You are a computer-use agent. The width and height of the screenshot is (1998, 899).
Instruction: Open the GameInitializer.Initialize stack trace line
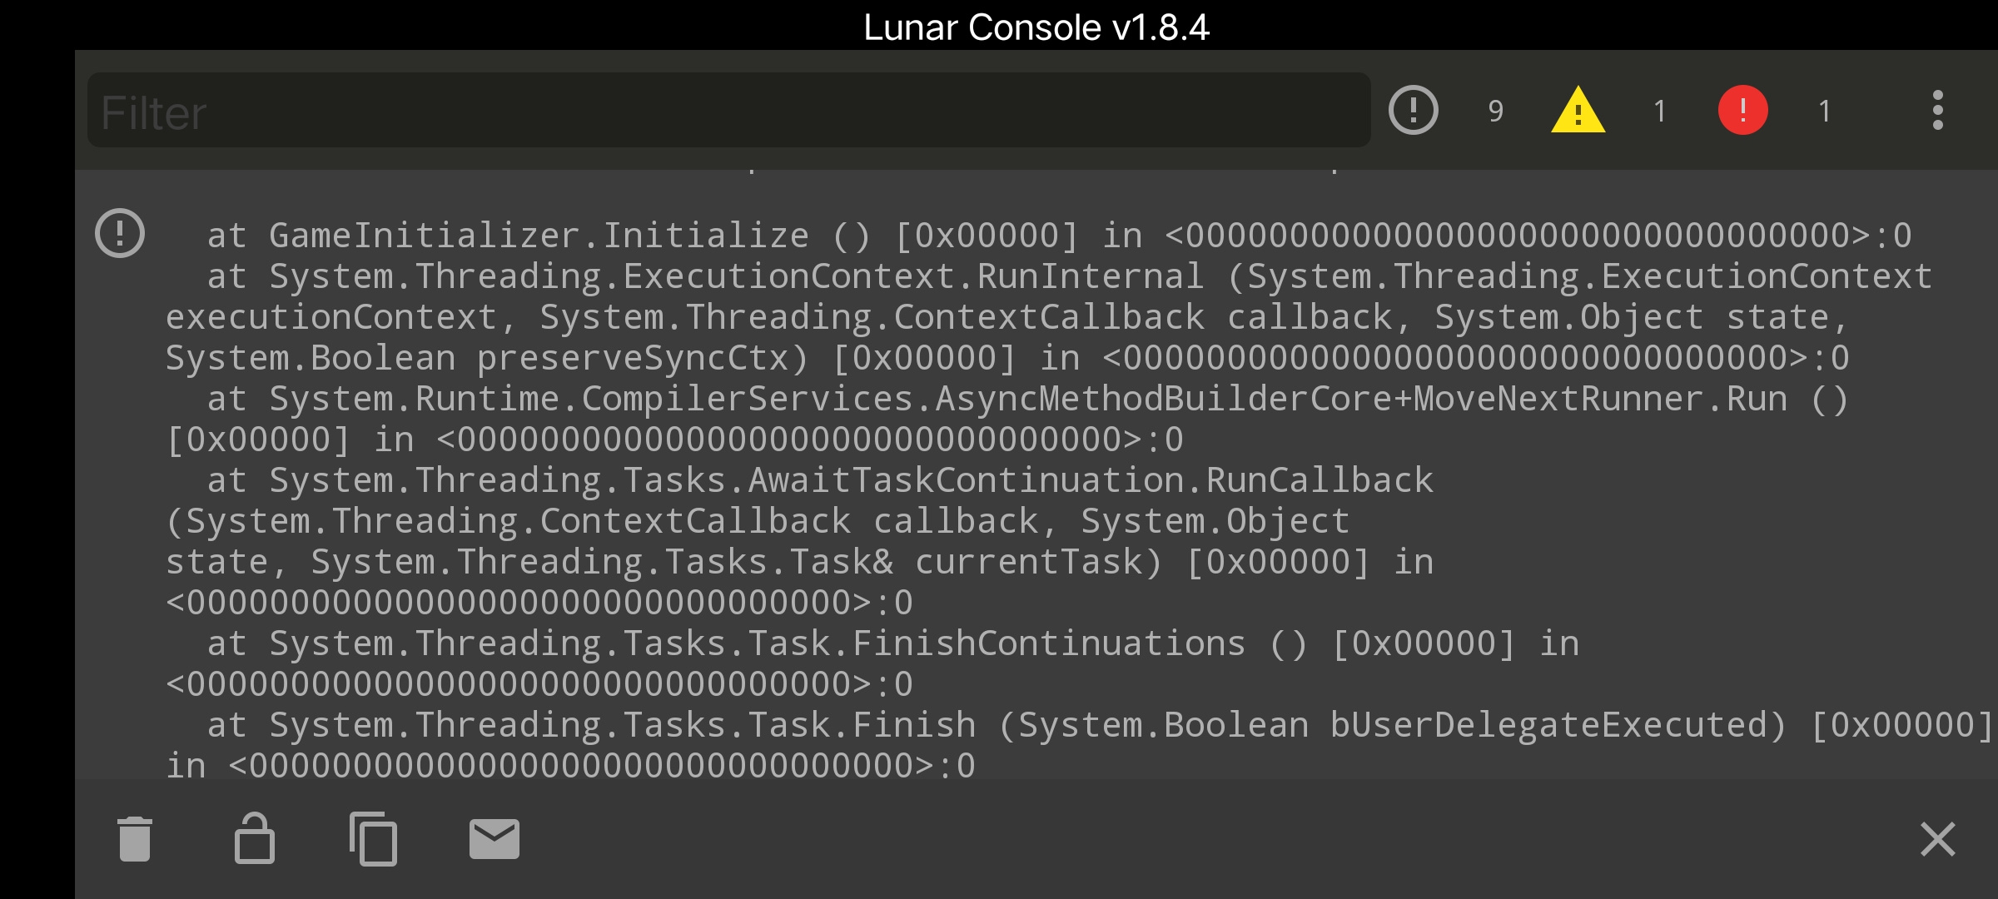coord(1059,236)
